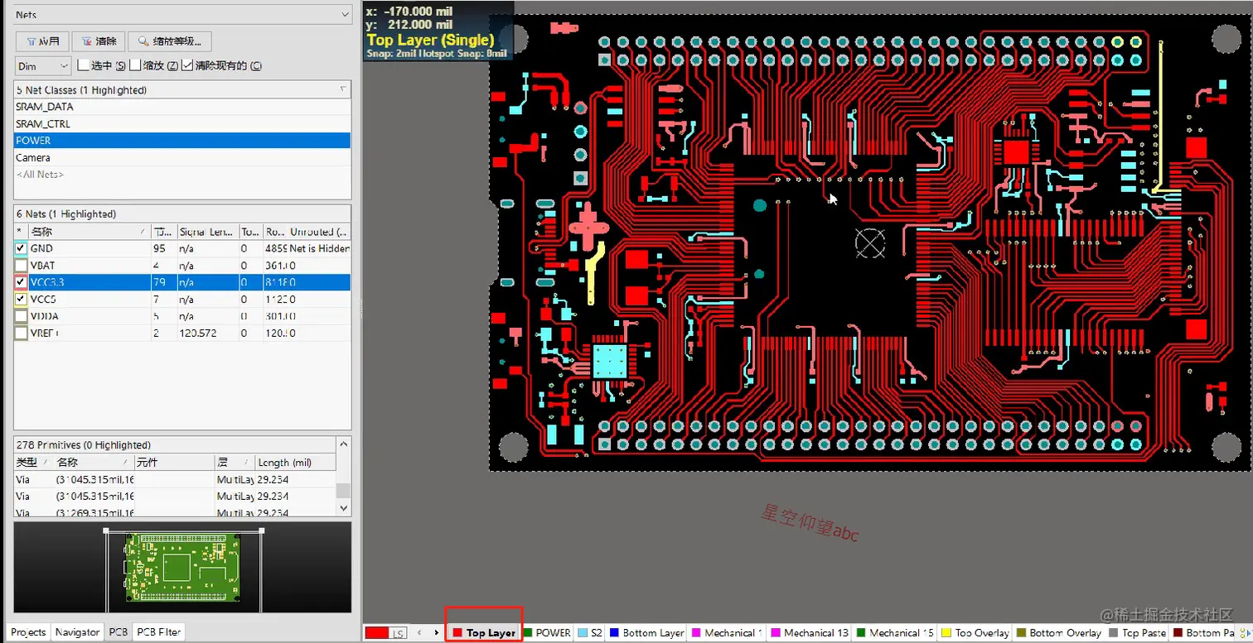Screen dimensions: 1253x643
Task: Uncheck the VCC5 net checkbox
Action: pos(22,299)
